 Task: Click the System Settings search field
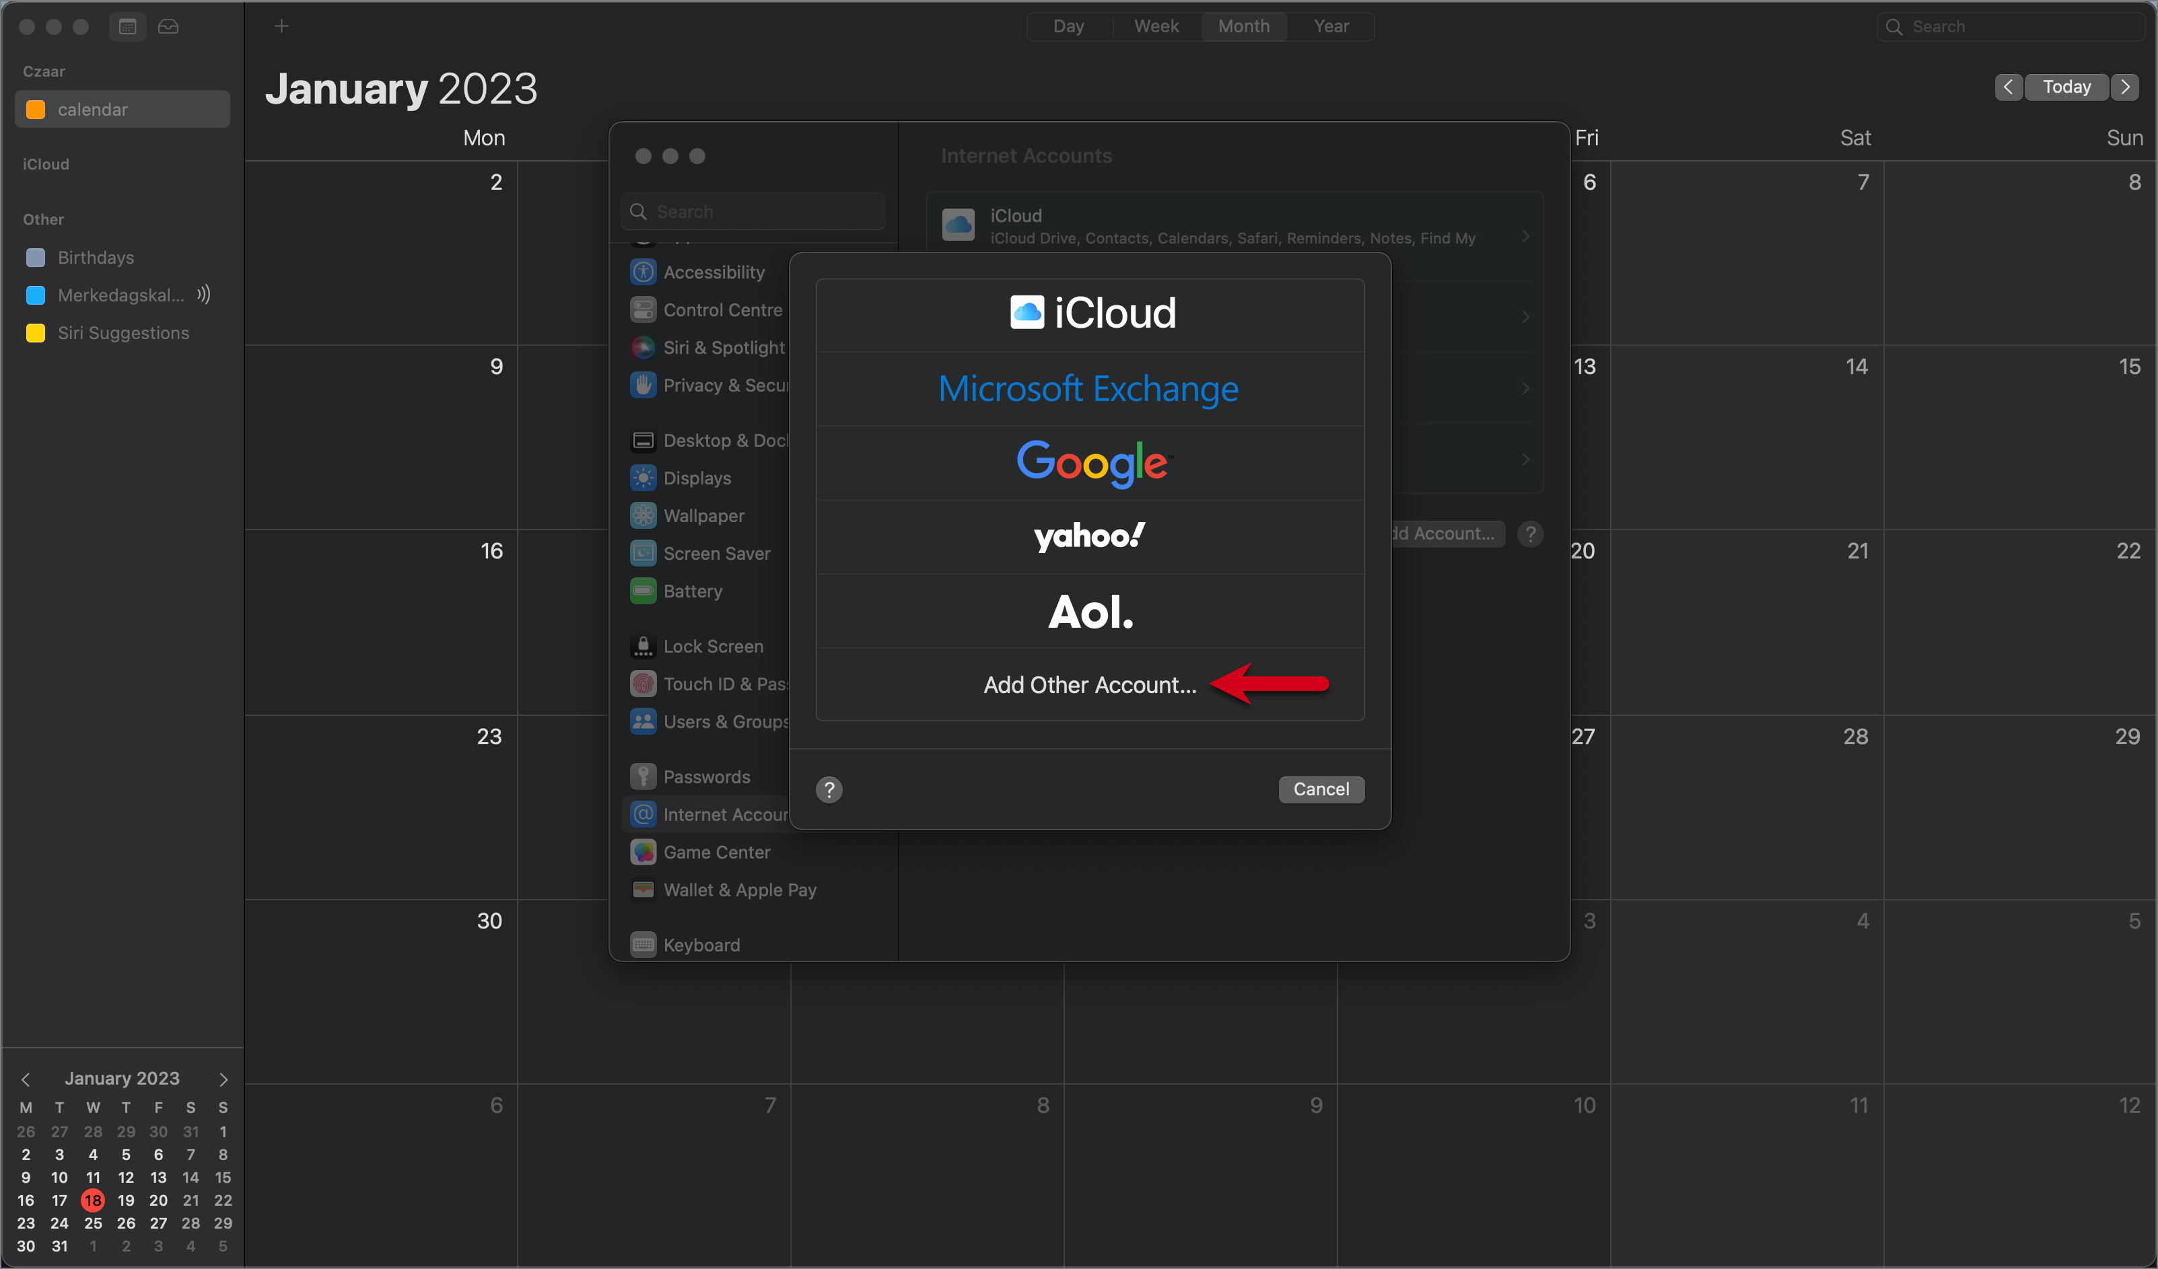754,211
